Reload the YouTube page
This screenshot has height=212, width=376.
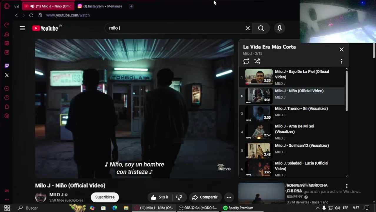pos(31,15)
